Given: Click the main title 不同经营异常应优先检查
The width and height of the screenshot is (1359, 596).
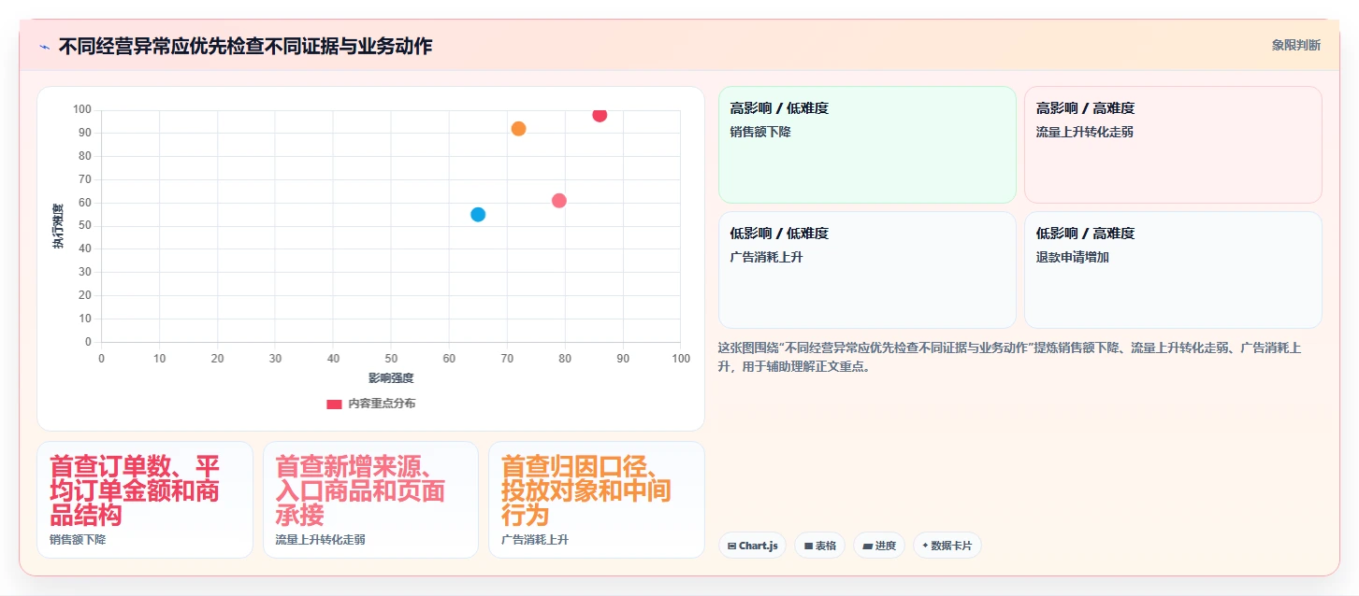Looking at the screenshot, I should 245,46.
